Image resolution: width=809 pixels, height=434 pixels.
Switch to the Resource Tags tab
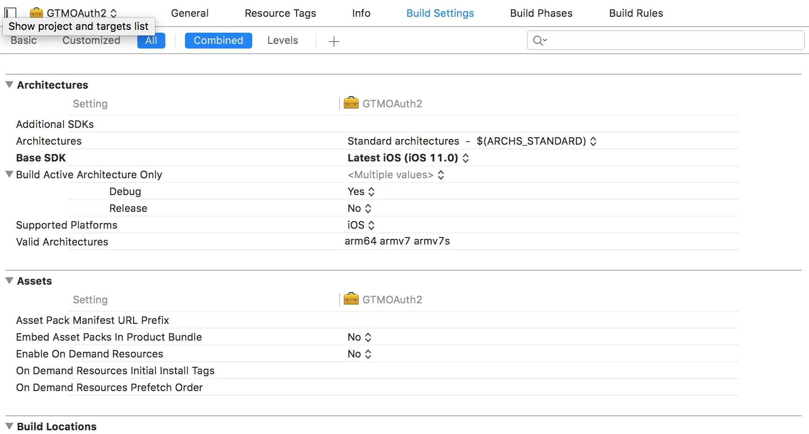(280, 13)
